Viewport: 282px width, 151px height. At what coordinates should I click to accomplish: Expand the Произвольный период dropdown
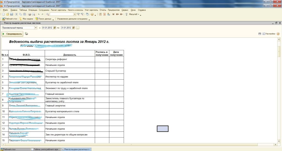pyautogui.click(x=36, y=28)
